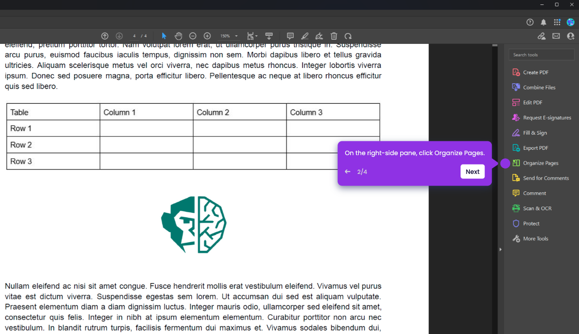Rotate the page using rotate icon
Screen dimensions: 579x334
pyautogui.click(x=348, y=36)
